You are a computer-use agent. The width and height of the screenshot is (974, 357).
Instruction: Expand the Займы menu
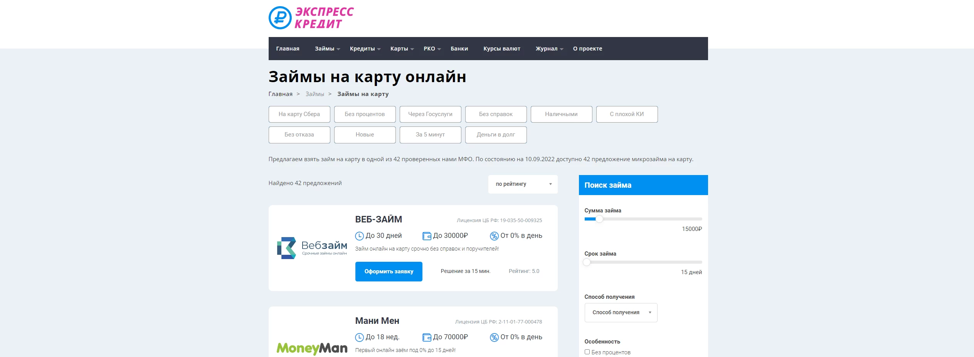[327, 49]
